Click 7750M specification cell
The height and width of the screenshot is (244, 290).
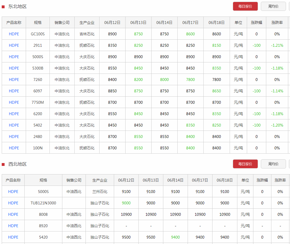38,102
